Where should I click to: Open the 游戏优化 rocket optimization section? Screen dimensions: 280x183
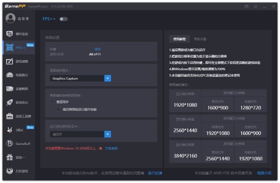[x=19, y=102]
